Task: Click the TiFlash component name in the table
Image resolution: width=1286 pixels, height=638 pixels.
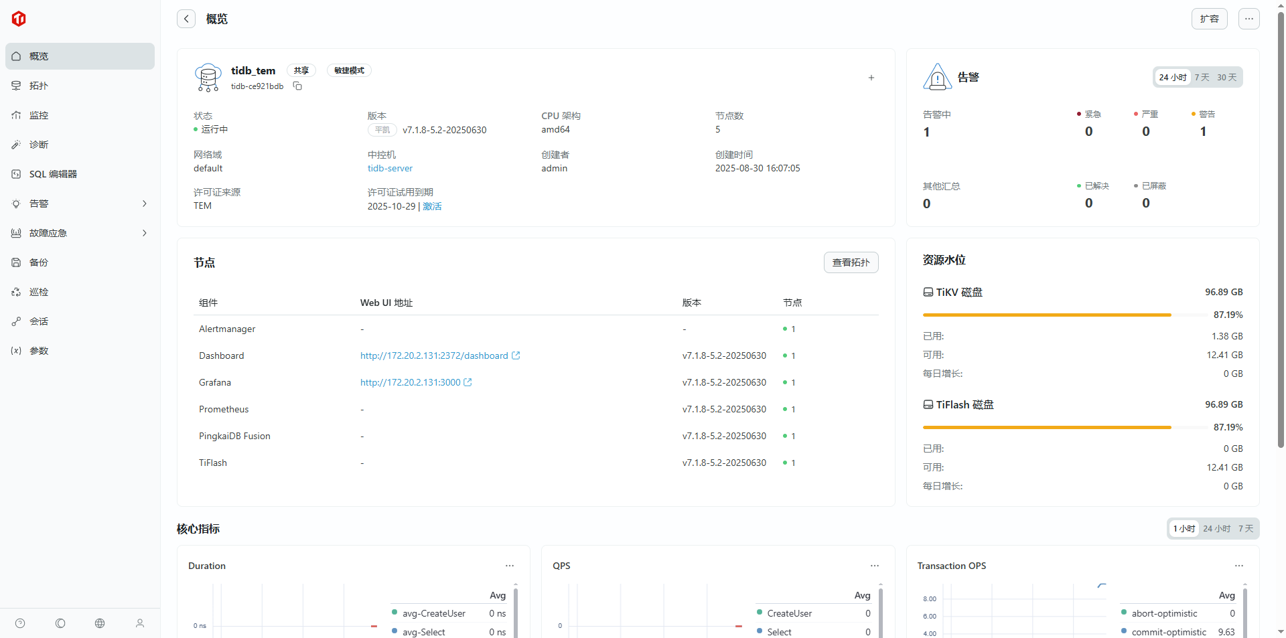Action: (213, 463)
